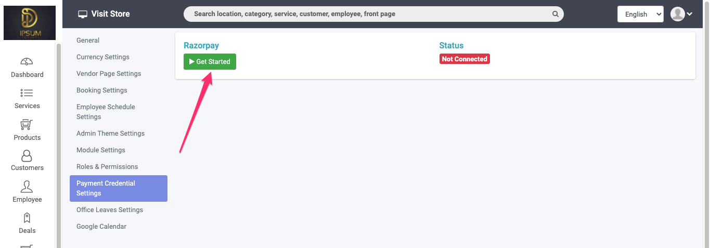The width and height of the screenshot is (710, 248).
Task: Open Office Leaves Settings
Action: tap(110, 210)
